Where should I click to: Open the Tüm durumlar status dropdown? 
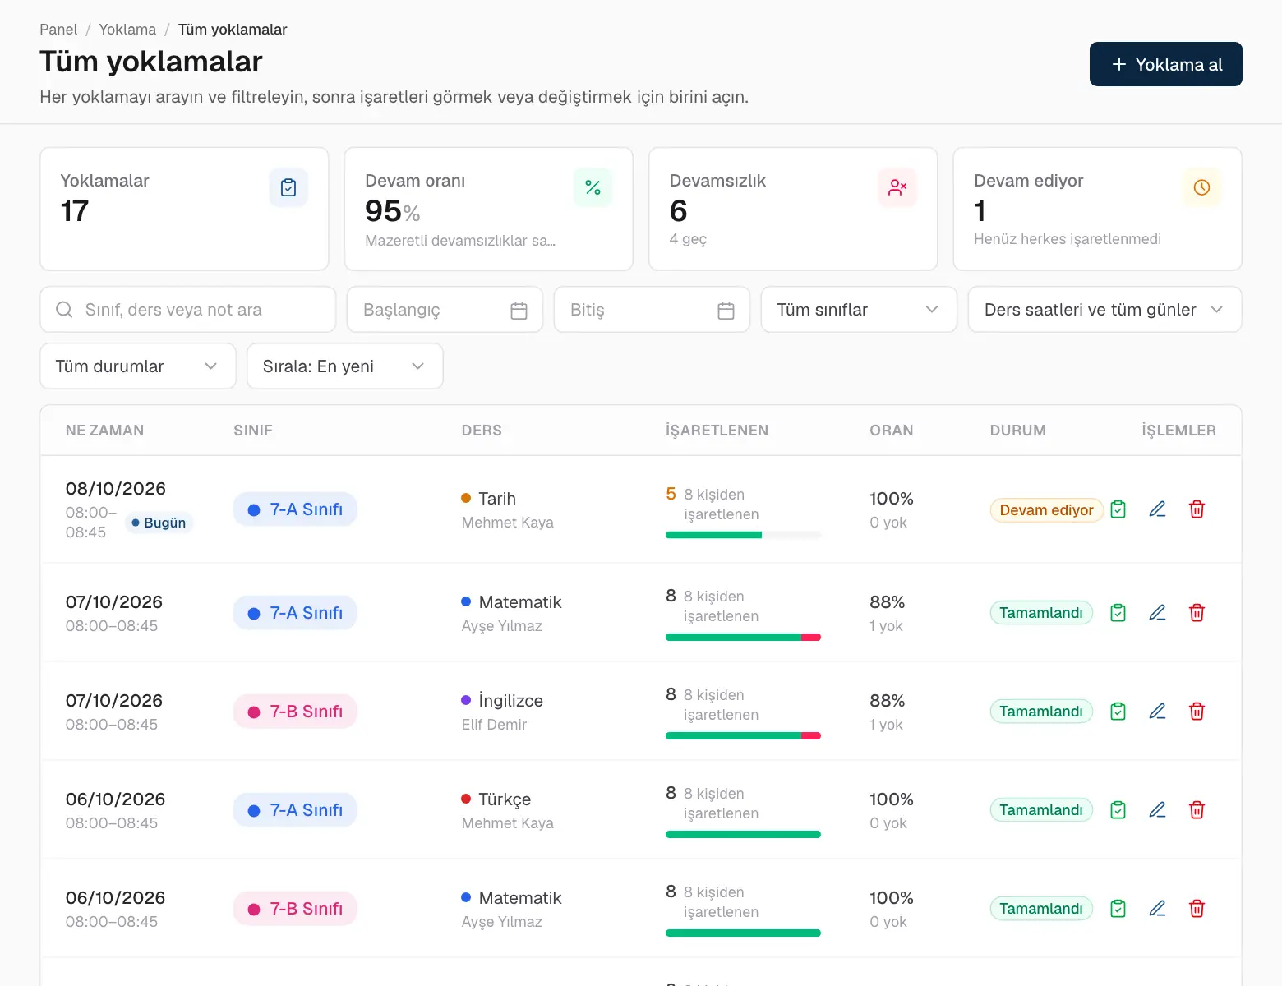coord(138,366)
